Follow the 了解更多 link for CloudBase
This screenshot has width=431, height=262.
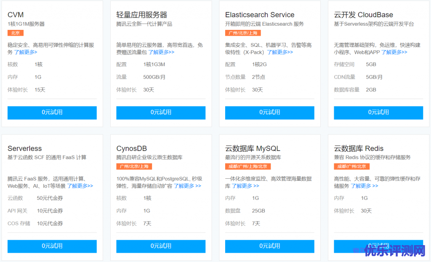point(394,52)
